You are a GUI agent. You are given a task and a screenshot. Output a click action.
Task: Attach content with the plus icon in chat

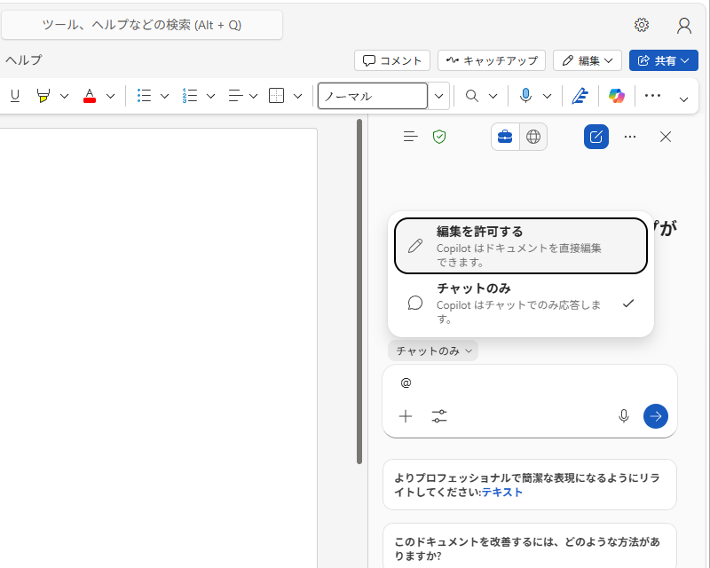(x=406, y=415)
